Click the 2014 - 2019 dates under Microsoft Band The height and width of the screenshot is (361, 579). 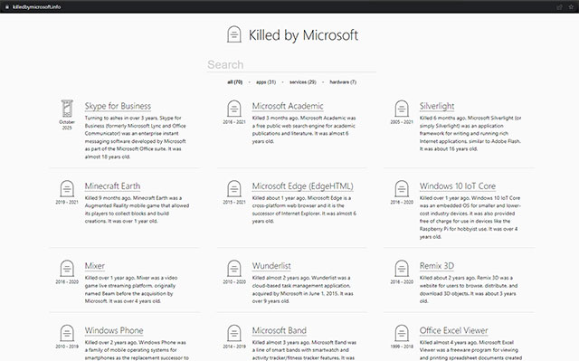[234, 347]
